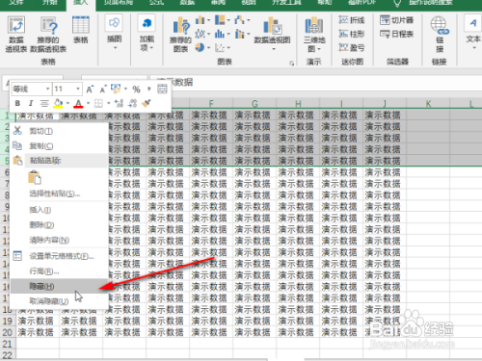
Task: Open the fill color dropdown arrow
Action: [67, 103]
